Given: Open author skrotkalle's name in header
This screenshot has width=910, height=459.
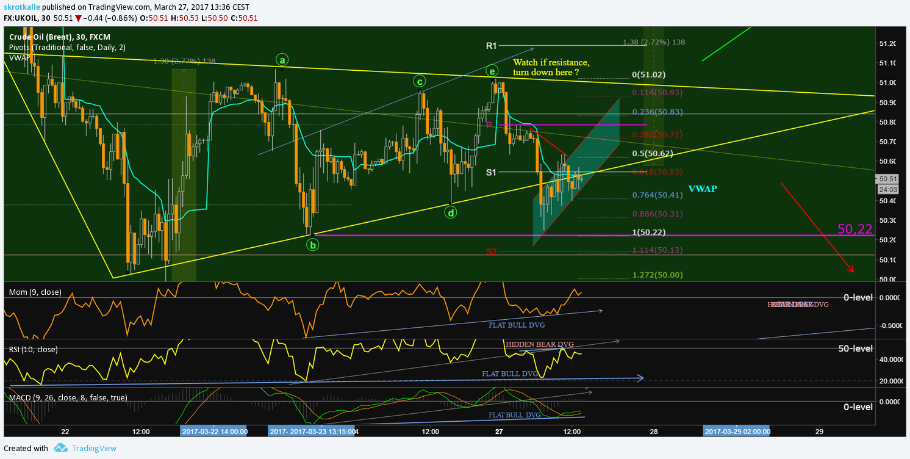Looking at the screenshot, I should (22, 7).
